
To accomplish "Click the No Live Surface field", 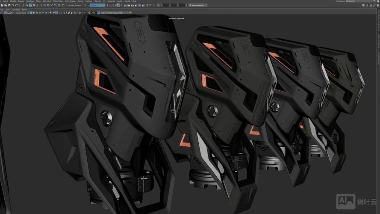I will pos(75,5).
